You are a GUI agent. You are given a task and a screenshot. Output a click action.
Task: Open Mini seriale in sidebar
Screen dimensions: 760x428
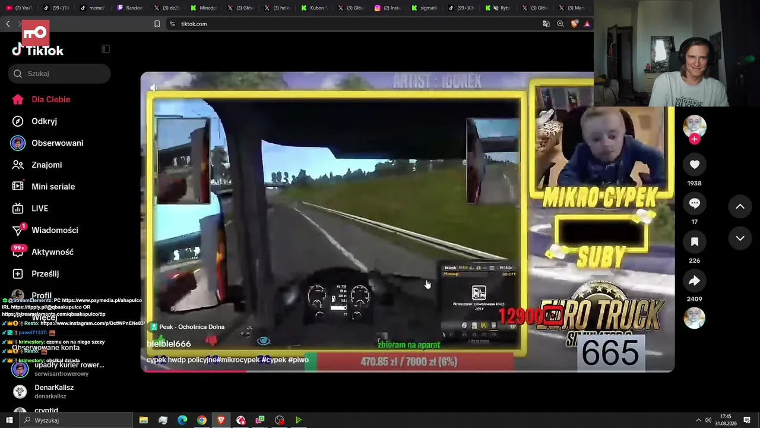tap(43, 187)
